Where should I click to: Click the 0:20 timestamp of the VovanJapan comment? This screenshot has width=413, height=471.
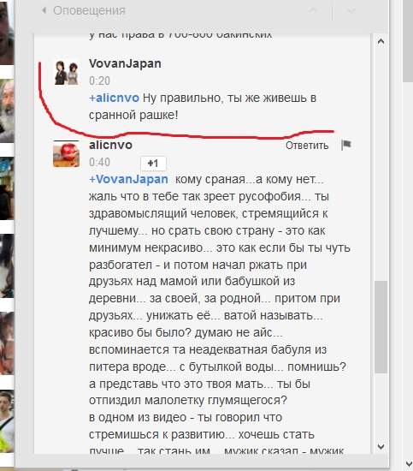click(99, 80)
